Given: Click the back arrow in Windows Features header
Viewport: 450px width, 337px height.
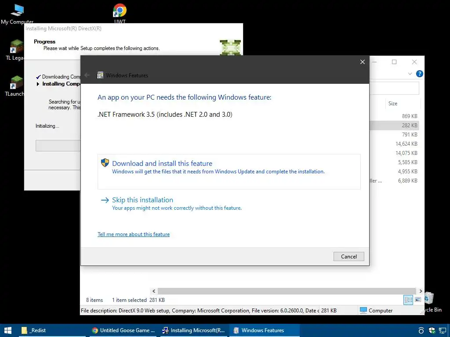Looking at the screenshot, I should [87, 75].
